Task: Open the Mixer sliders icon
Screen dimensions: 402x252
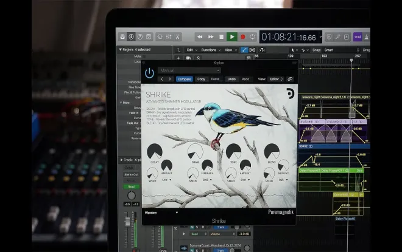Action: (169, 37)
